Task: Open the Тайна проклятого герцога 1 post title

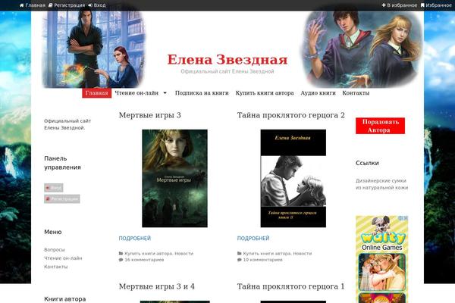Action: (290, 286)
